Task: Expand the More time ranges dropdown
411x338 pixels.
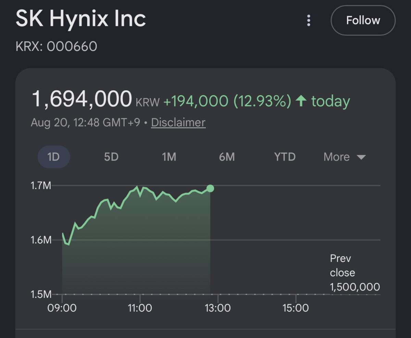Action: tap(345, 157)
